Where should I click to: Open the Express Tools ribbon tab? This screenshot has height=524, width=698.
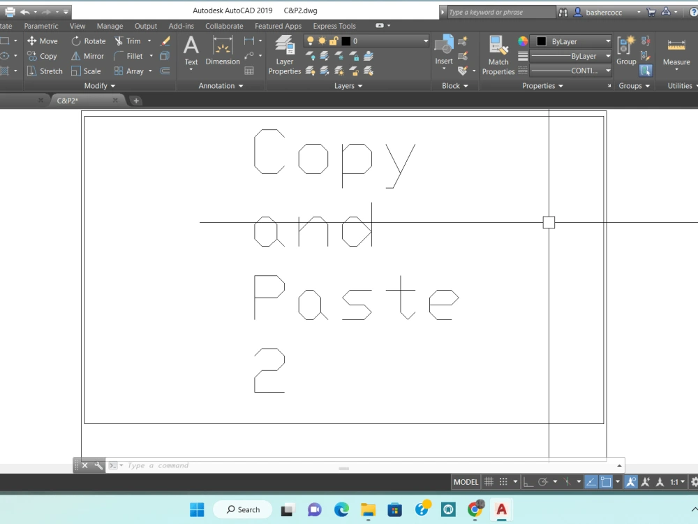334,26
